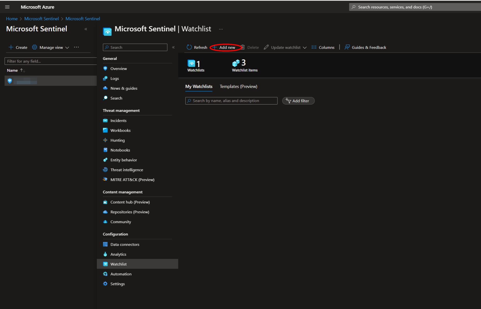Click the workspace shield icon in Name list
Screen dimensions: 481x309
point(10,81)
